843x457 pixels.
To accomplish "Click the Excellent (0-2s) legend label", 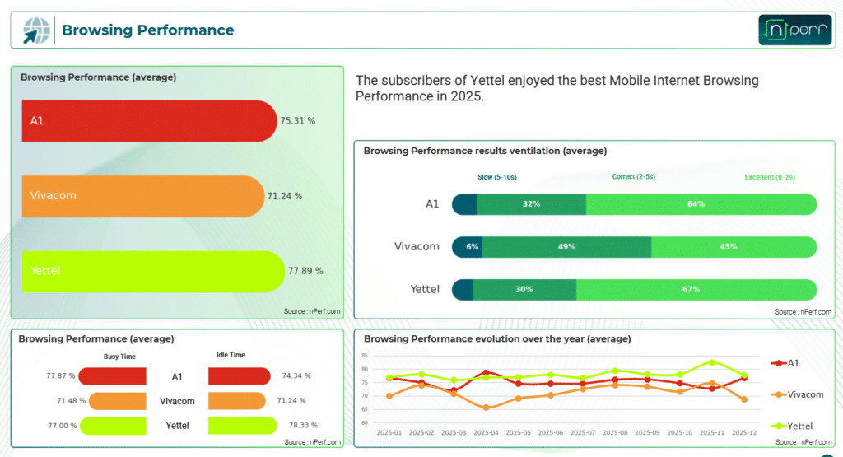I will 770,177.
